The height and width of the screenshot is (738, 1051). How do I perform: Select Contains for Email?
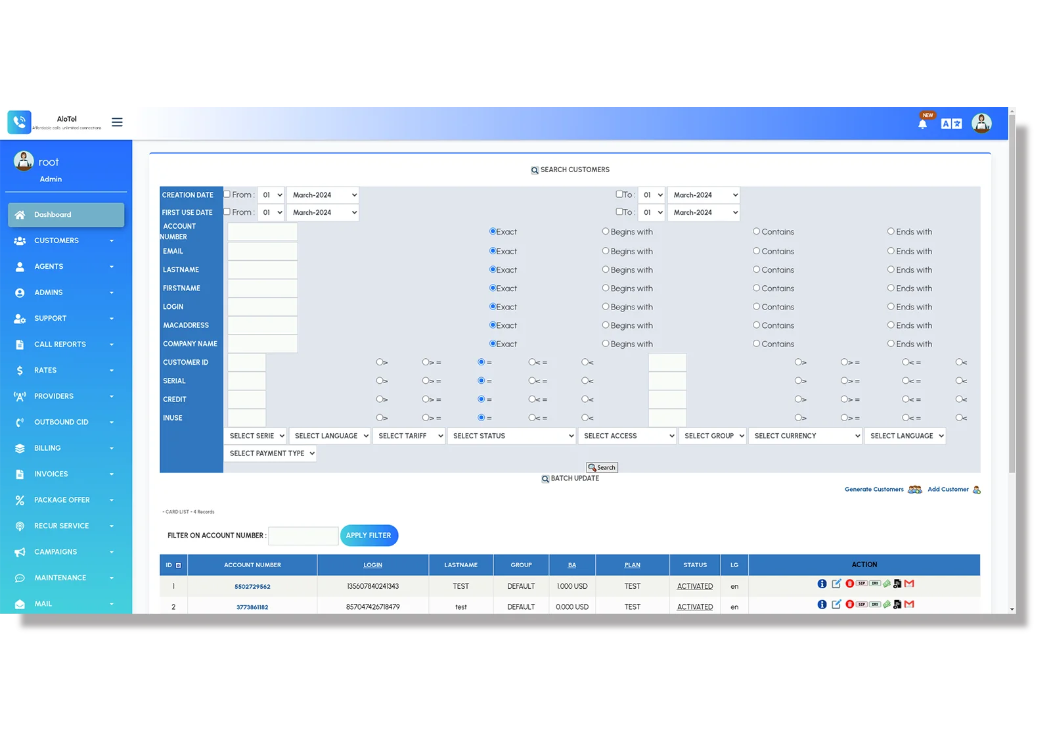757,251
